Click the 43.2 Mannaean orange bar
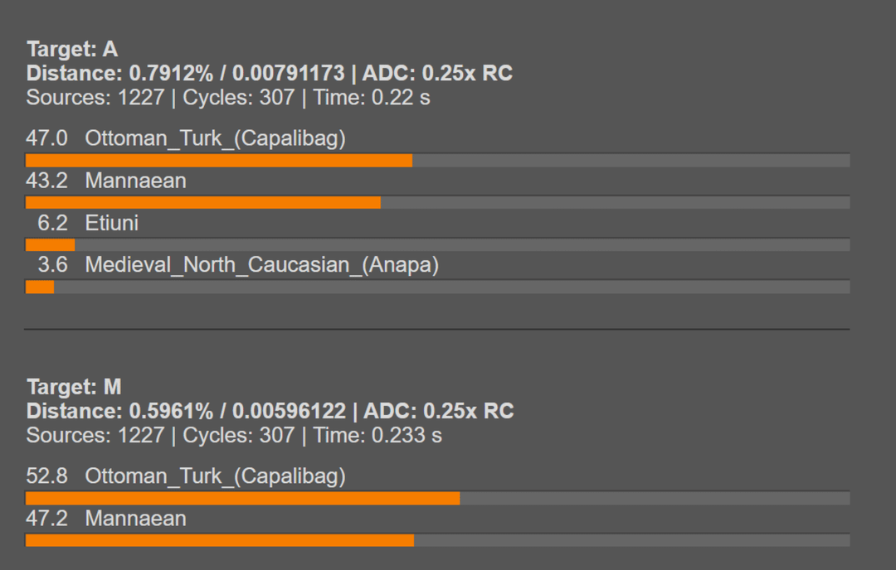Image resolution: width=896 pixels, height=570 pixels. 202,202
